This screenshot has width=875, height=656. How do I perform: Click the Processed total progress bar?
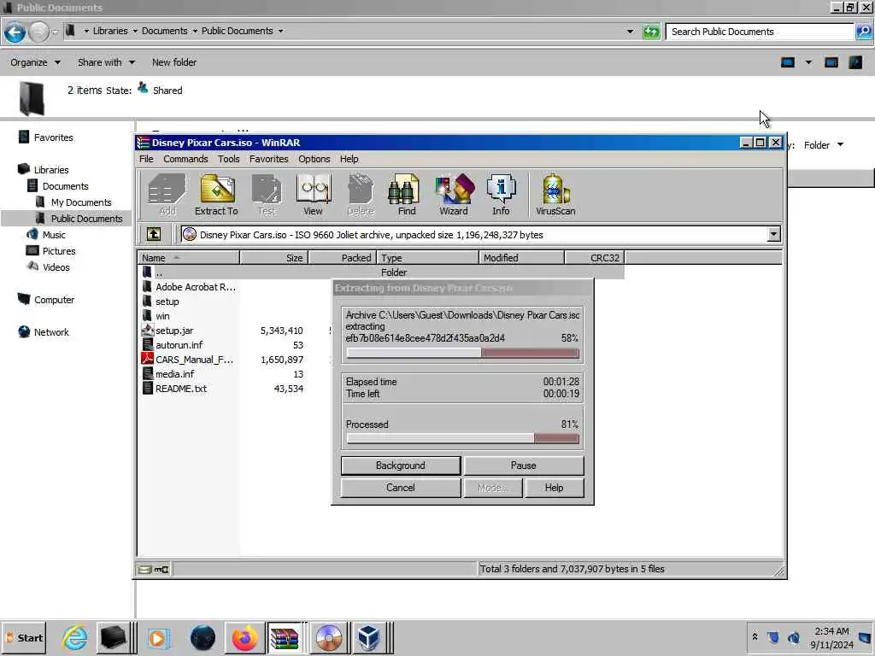(462, 439)
